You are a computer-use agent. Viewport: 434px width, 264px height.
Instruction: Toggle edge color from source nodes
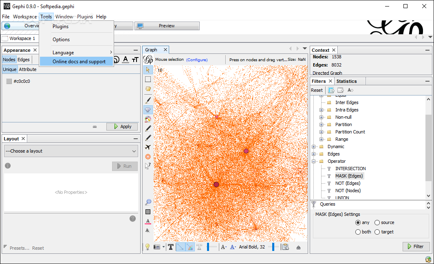[x=190, y=247]
